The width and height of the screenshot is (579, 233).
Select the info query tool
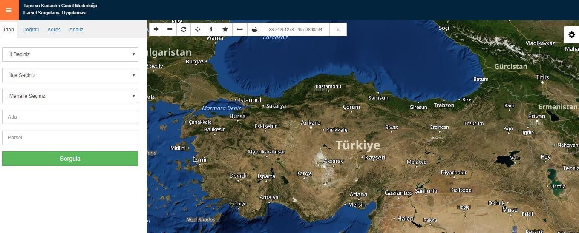point(211,29)
